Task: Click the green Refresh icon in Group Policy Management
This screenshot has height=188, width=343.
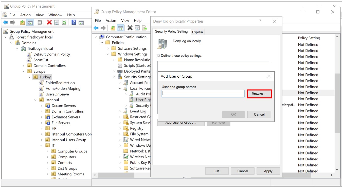Action: (64, 23)
